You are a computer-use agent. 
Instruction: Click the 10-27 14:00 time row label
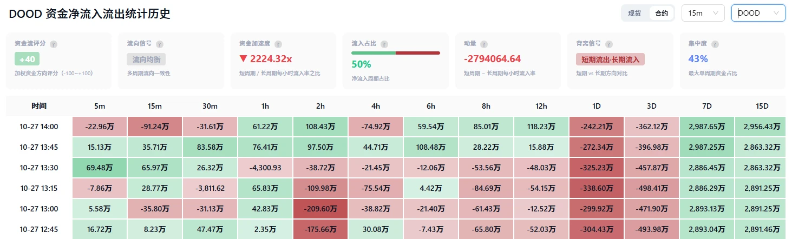(39, 127)
